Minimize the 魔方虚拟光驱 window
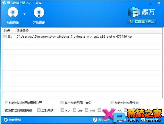This screenshot has height=124, width=164. [x=150, y=4]
